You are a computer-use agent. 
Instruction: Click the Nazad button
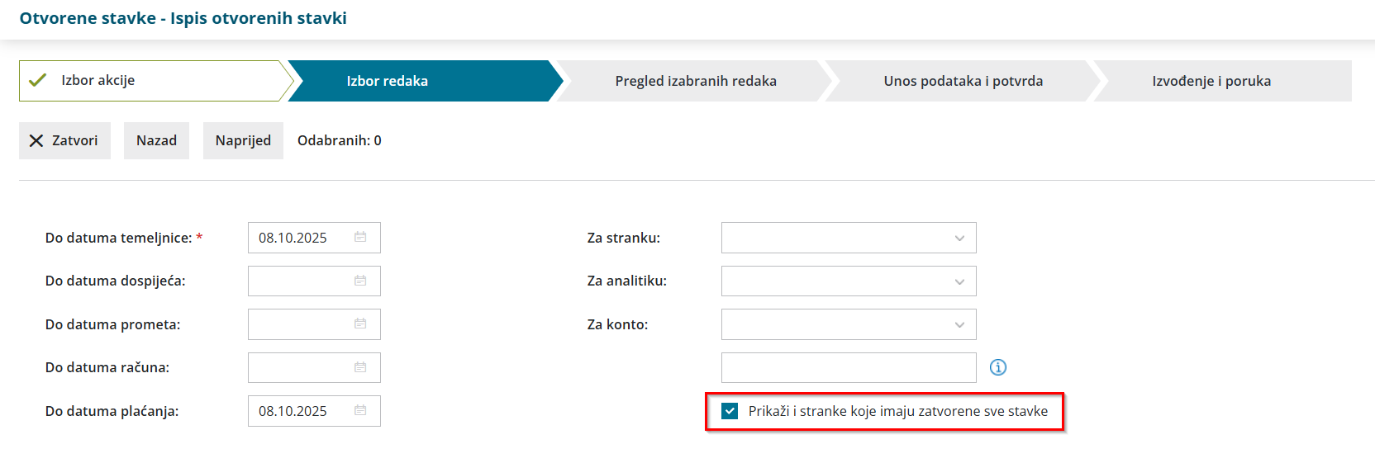[x=156, y=140]
